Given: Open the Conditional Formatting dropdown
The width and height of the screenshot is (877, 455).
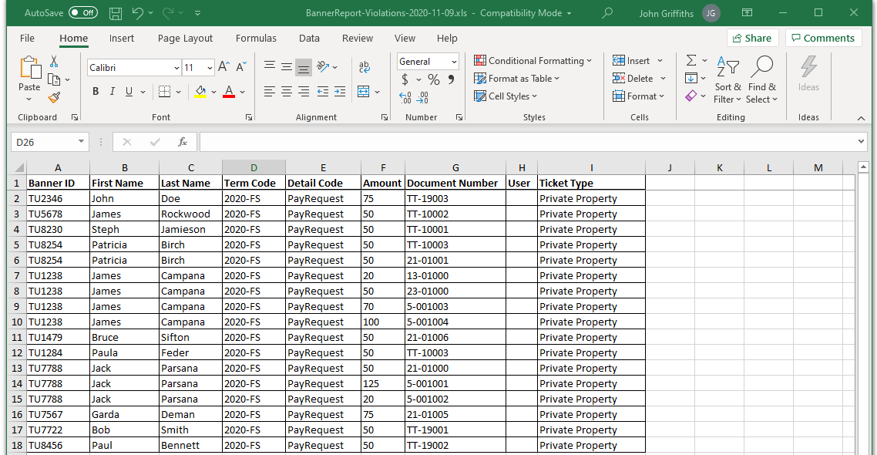Looking at the screenshot, I should tap(533, 60).
